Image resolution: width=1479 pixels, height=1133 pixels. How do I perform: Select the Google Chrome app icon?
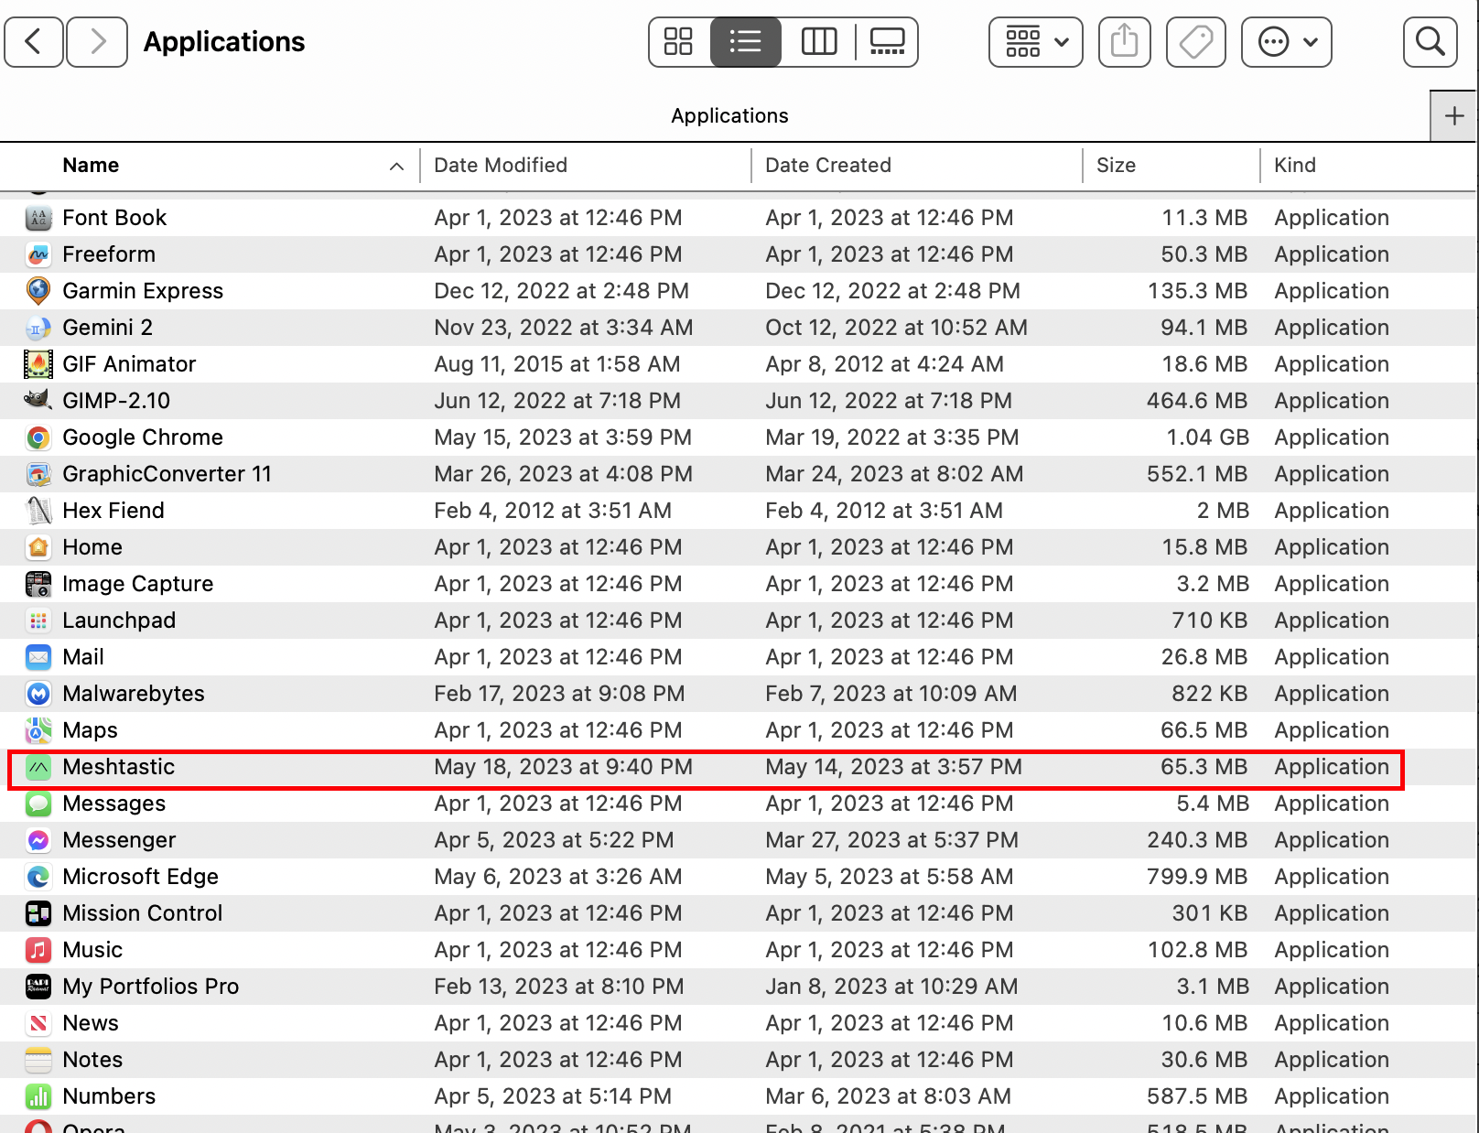coord(38,437)
